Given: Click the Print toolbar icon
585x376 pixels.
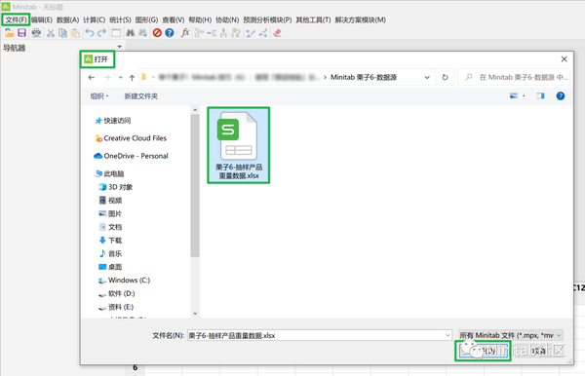Looking at the screenshot, I should click(36, 33).
